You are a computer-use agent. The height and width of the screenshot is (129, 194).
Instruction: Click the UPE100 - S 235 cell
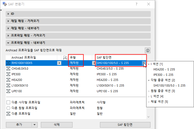(x=107, y=91)
